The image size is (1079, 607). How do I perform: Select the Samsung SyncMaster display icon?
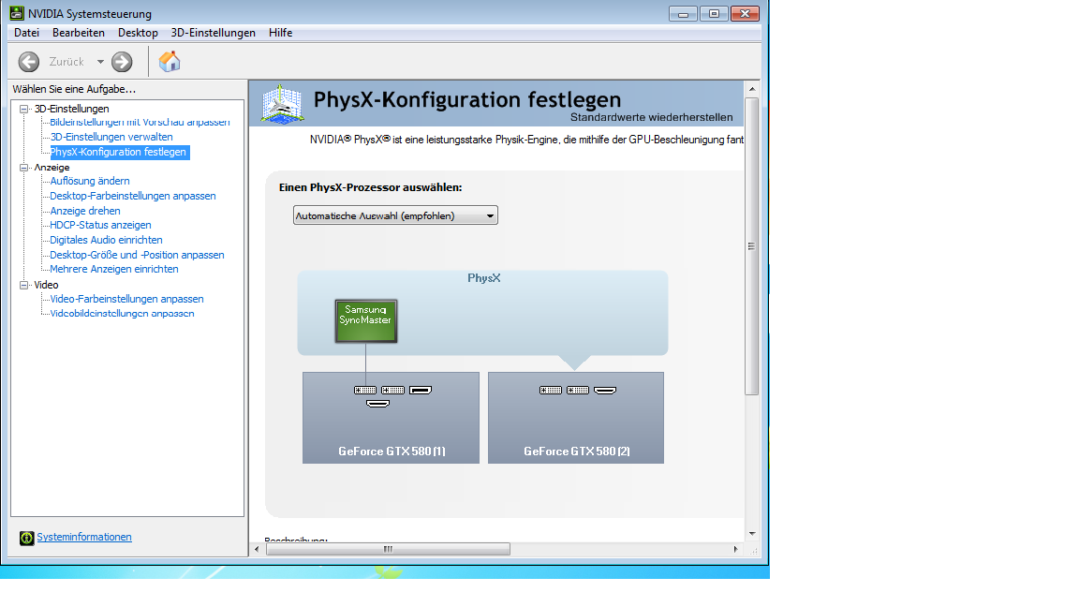[x=366, y=320]
